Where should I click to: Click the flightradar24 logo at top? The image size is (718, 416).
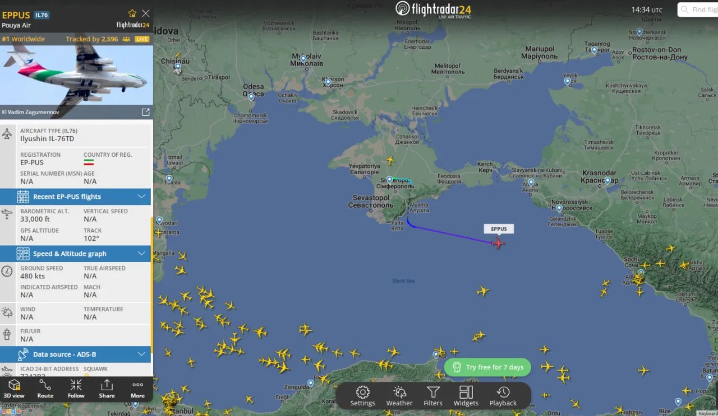click(433, 10)
